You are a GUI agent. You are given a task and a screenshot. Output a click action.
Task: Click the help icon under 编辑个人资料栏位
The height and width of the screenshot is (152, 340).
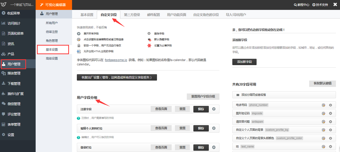coord(79,137)
